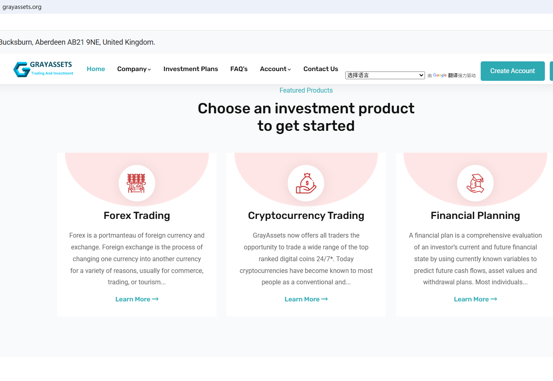
Task: Click the GrayAssets logo
Action: point(43,69)
